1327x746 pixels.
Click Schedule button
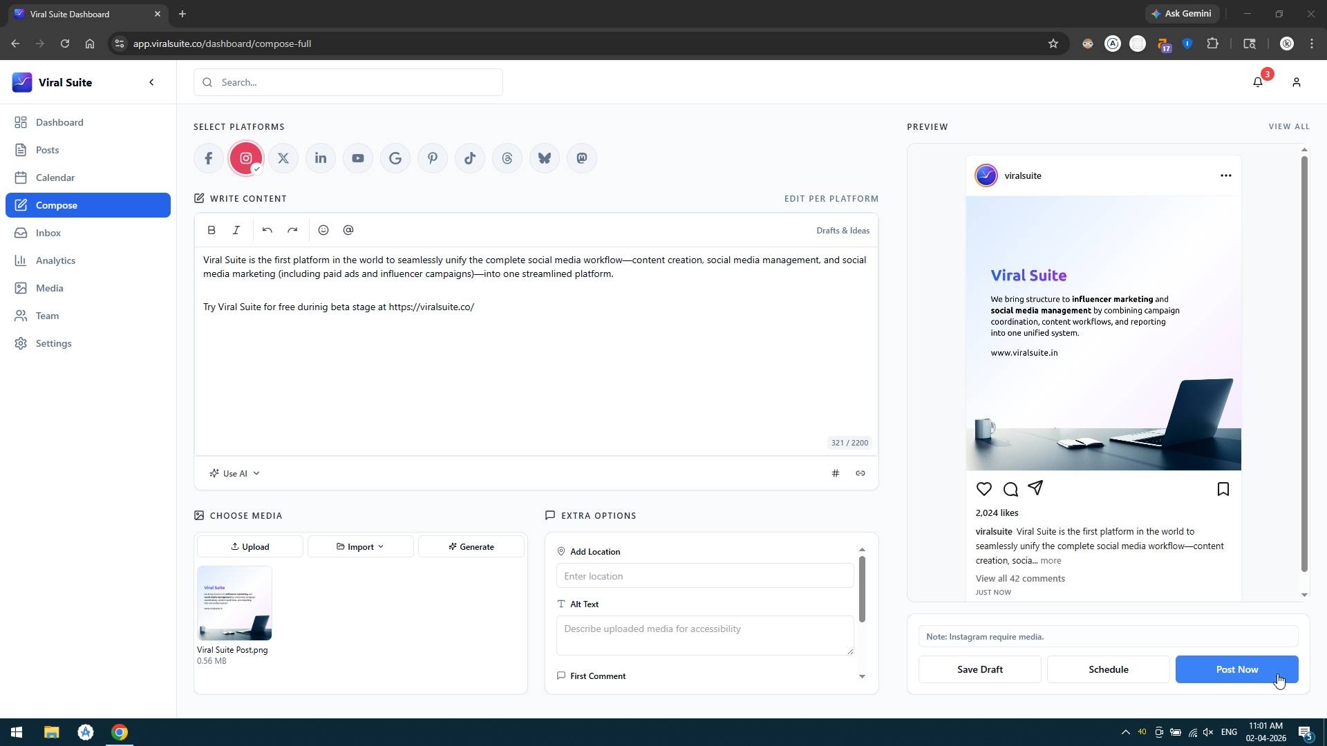[1109, 669]
